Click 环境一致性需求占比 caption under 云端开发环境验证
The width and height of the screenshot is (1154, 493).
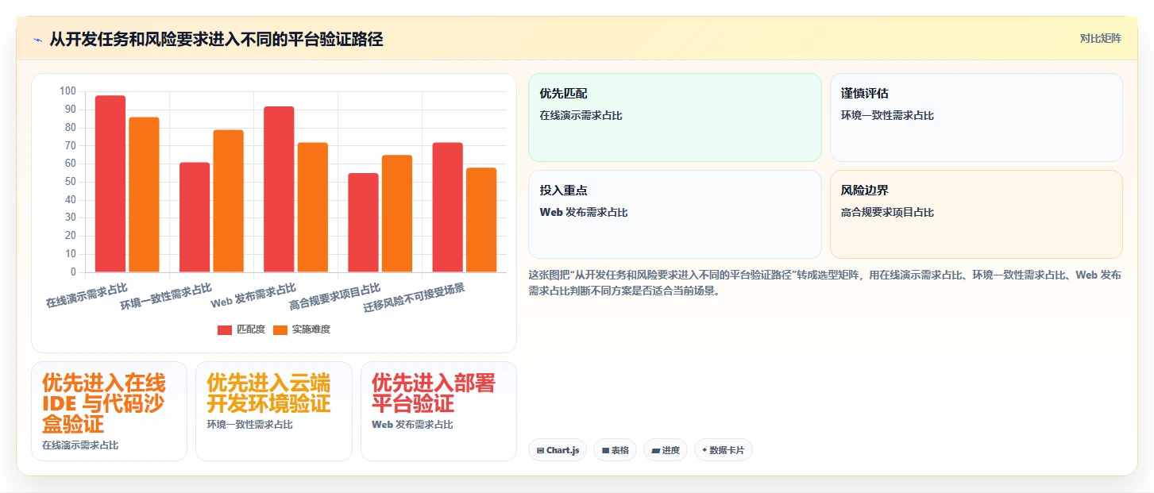point(249,425)
